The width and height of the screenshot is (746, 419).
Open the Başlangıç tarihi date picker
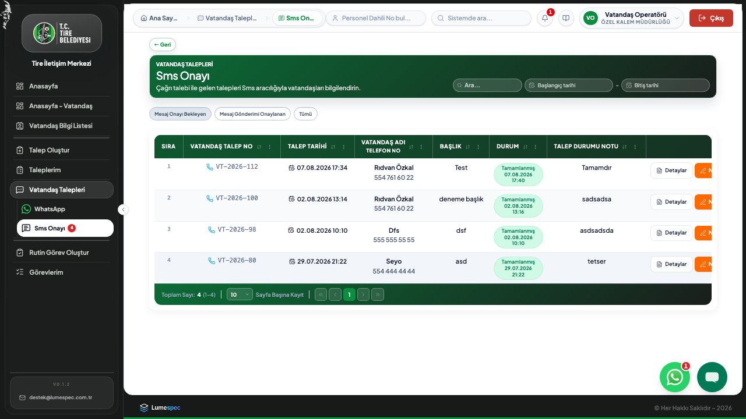(569, 85)
